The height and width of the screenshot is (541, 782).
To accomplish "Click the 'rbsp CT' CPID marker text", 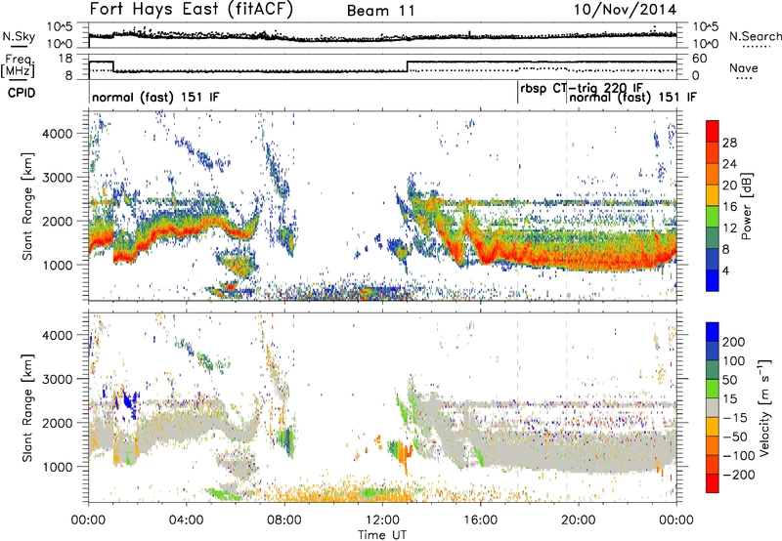I will [543, 88].
